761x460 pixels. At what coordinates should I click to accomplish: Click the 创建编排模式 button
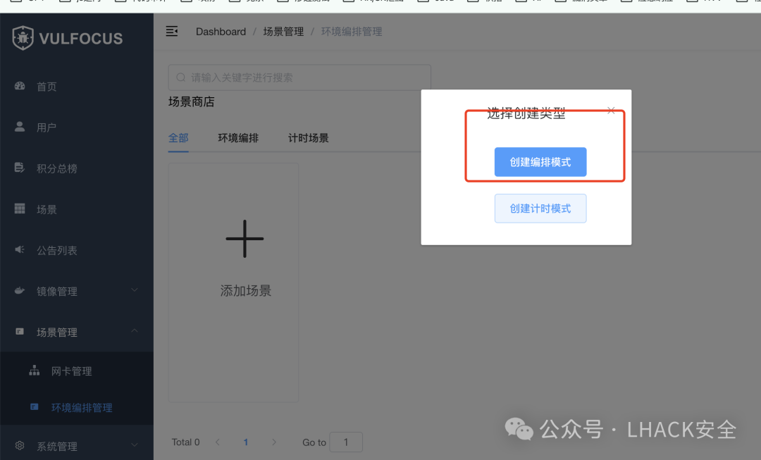pos(540,162)
